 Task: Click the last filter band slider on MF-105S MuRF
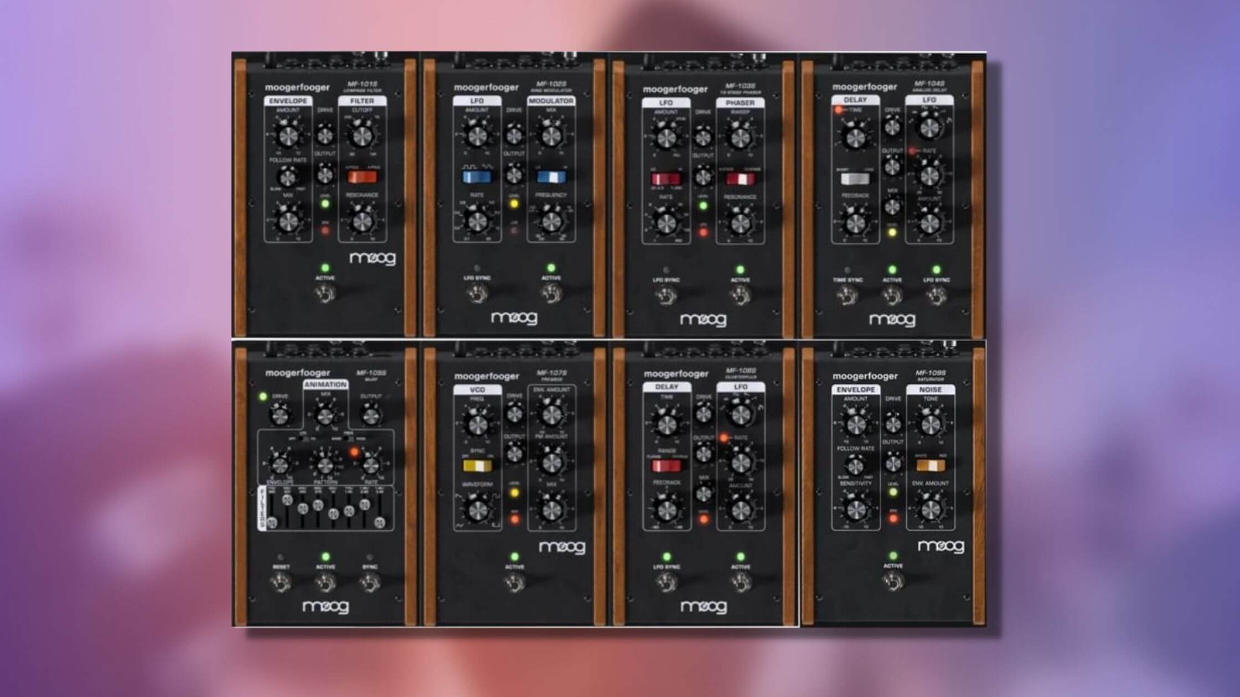[379, 522]
